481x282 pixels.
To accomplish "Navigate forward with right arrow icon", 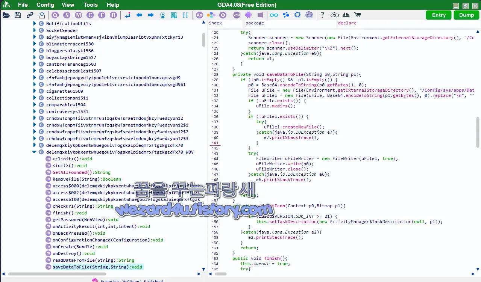I will coord(151,15).
